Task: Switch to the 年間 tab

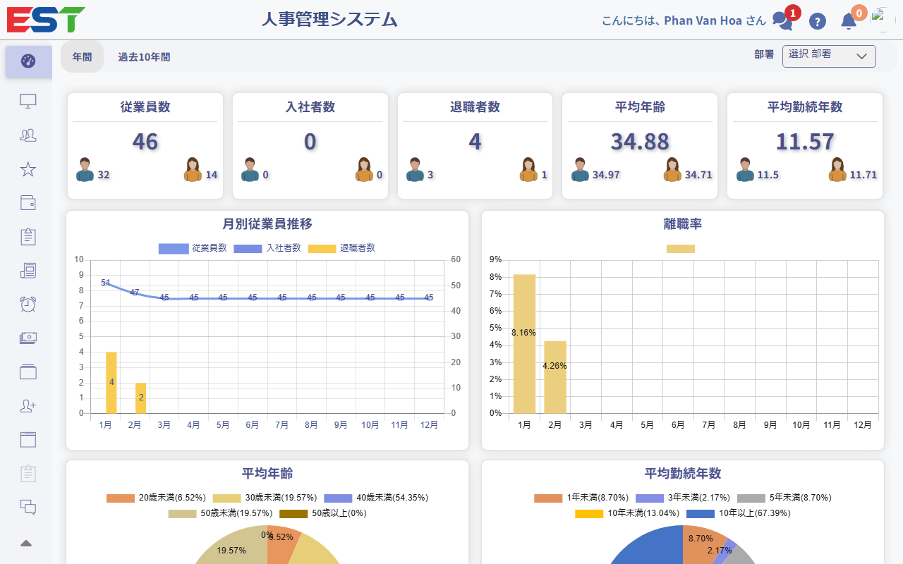Action: [x=82, y=57]
